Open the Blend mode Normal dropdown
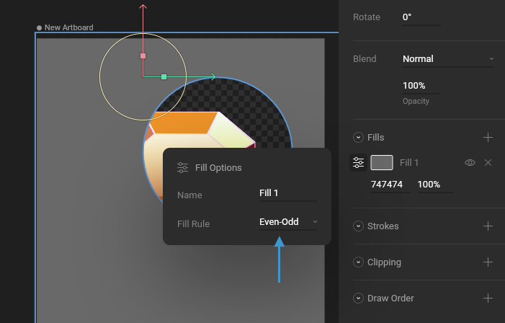The image size is (505, 323). point(448,59)
